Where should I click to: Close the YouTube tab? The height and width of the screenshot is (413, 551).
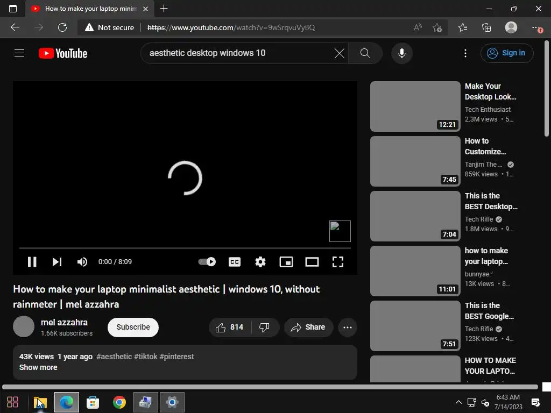click(x=145, y=9)
